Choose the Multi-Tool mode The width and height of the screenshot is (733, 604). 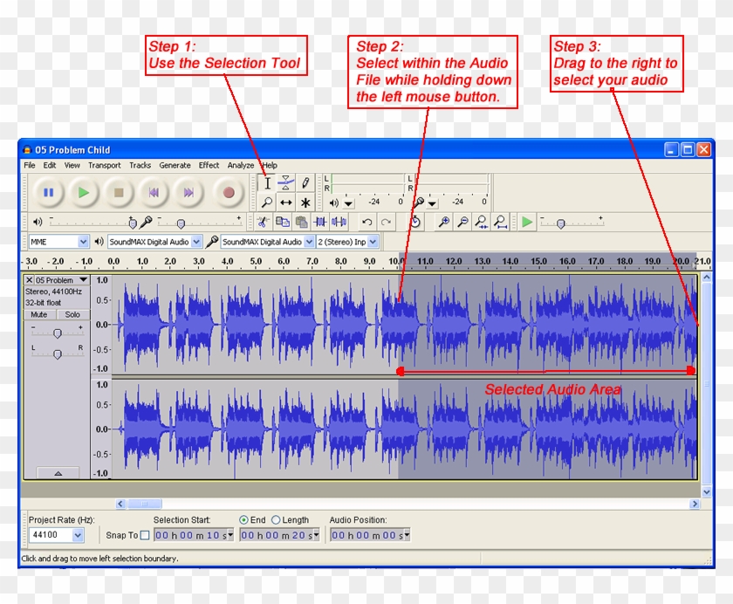(x=305, y=202)
